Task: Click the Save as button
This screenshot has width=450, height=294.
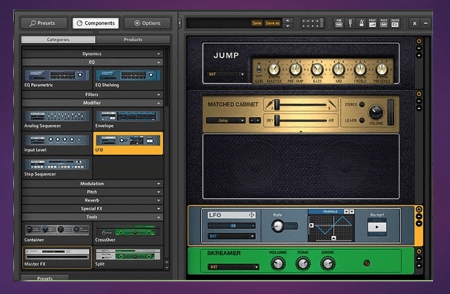Action: pyautogui.click(x=272, y=23)
